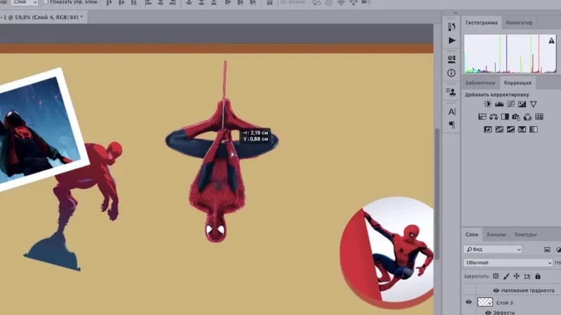Add a Selective Color adjustment
The width and height of the screenshot is (561, 315).
pyautogui.click(x=522, y=129)
